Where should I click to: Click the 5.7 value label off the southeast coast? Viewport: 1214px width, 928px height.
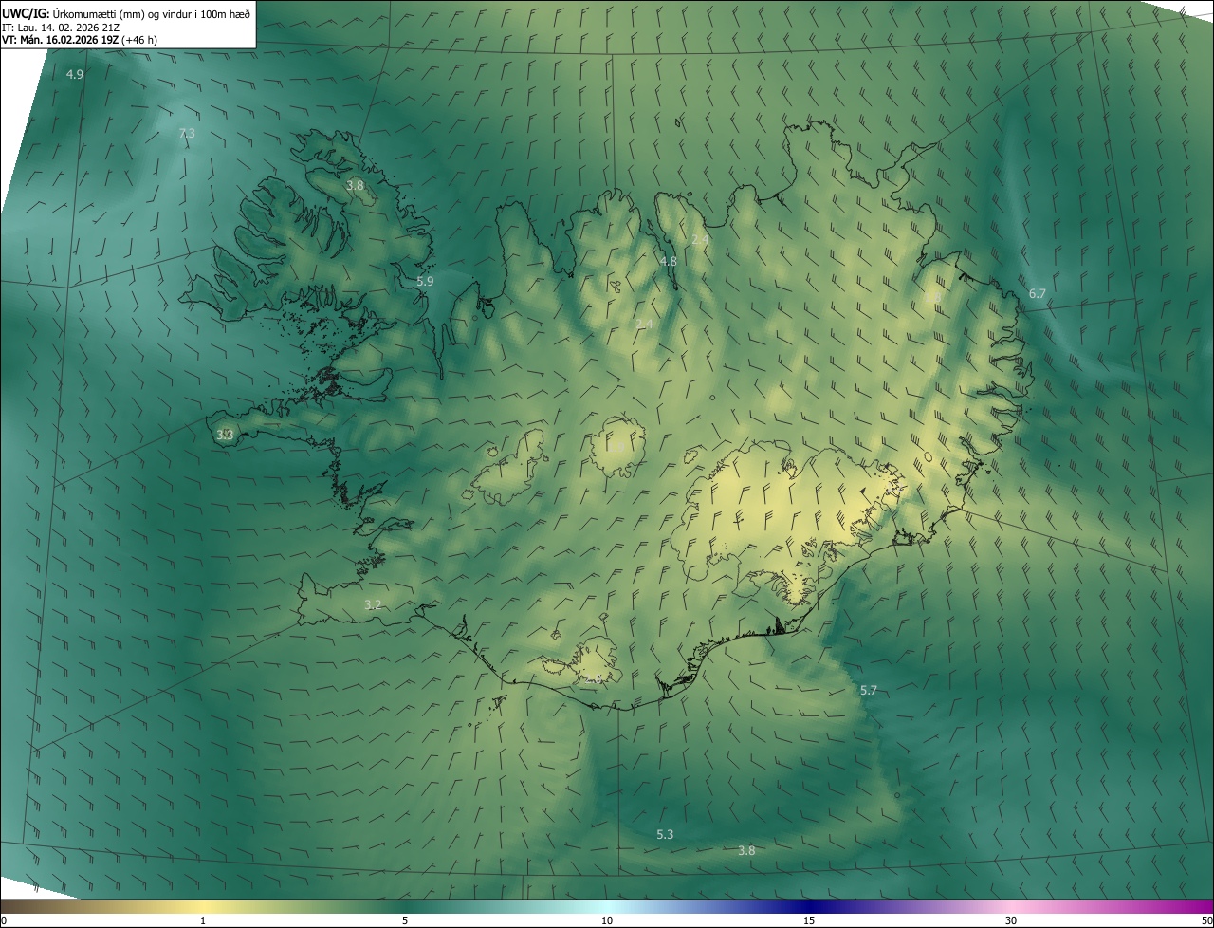coord(868,690)
